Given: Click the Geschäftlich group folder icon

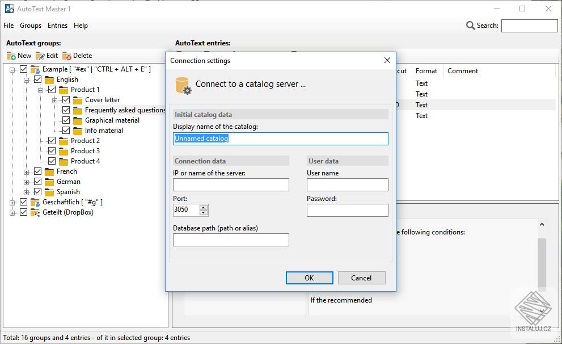Looking at the screenshot, I should (35, 202).
